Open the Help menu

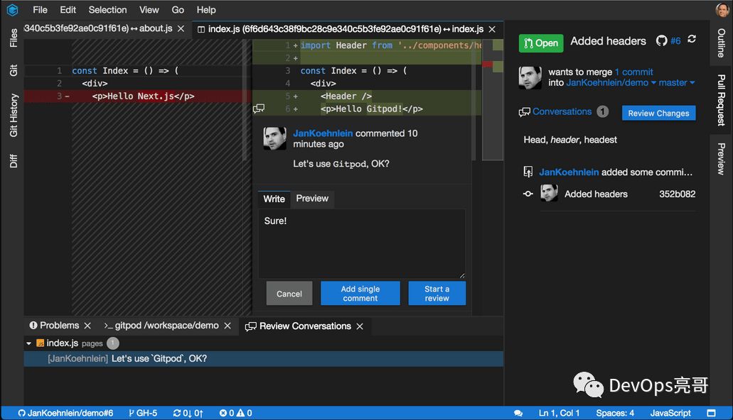click(x=206, y=10)
